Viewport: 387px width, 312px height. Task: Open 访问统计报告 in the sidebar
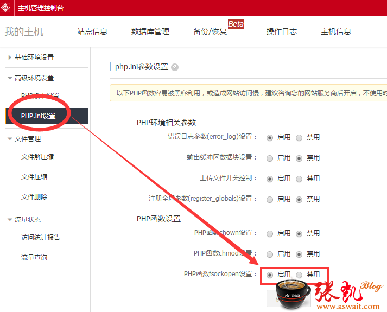(x=41, y=237)
